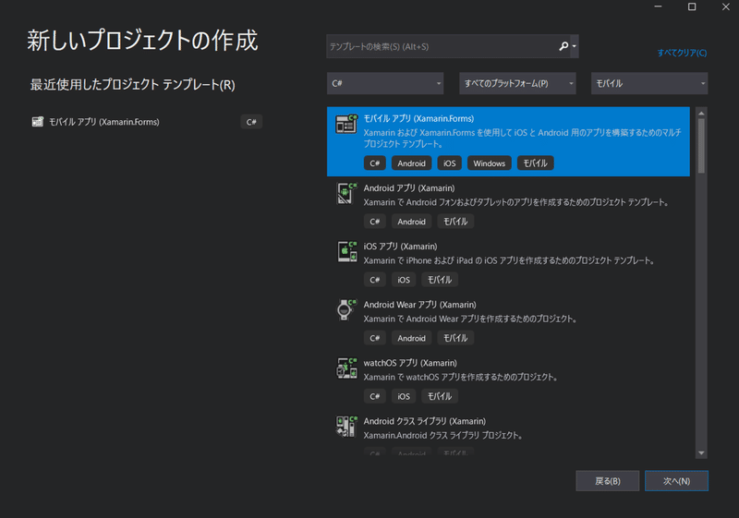Open the C# language filter dropdown

pyautogui.click(x=385, y=83)
